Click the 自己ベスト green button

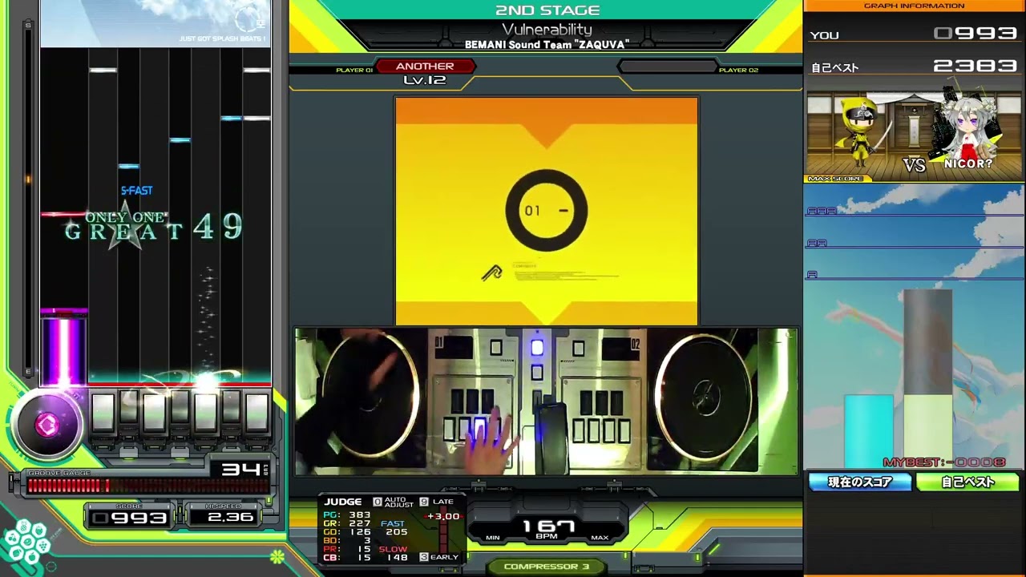coord(967,482)
